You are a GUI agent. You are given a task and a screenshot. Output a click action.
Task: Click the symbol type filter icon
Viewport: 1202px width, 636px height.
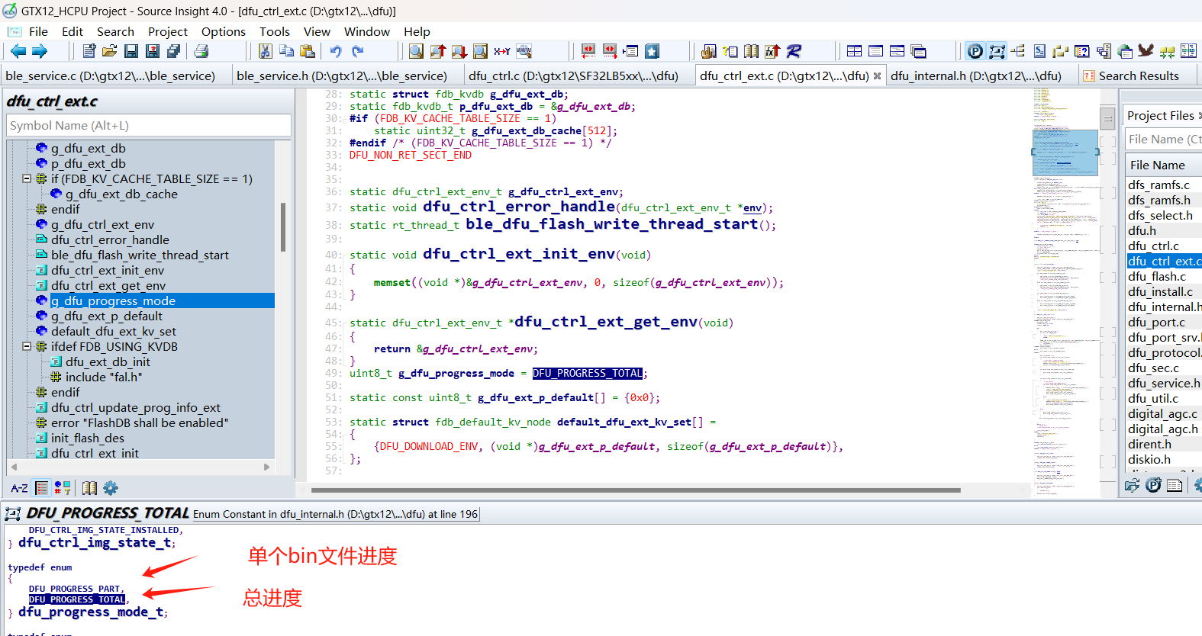[63, 488]
